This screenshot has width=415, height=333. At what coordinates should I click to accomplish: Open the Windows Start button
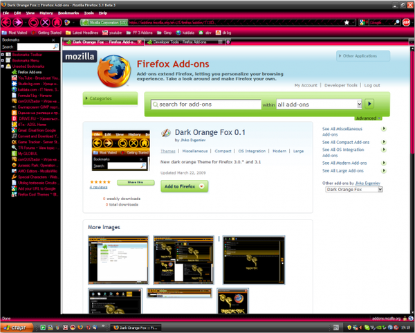coord(17,327)
